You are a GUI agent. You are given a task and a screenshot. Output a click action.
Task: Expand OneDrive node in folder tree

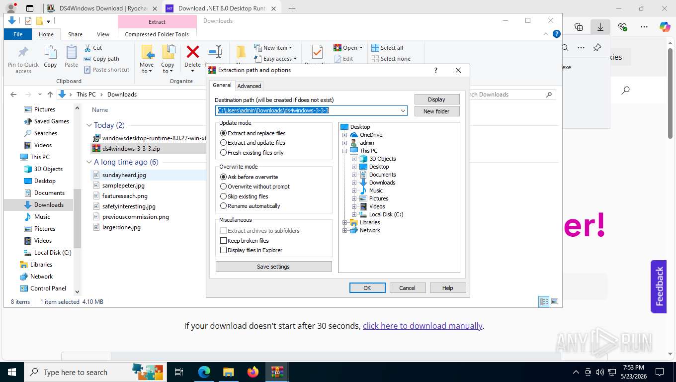click(x=344, y=135)
